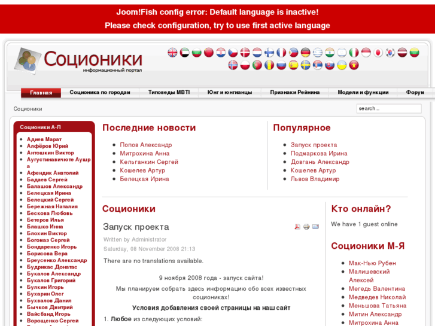The image size is (435, 326).
Task: Choose the Israeli flag icon
Action: coord(342,53)
